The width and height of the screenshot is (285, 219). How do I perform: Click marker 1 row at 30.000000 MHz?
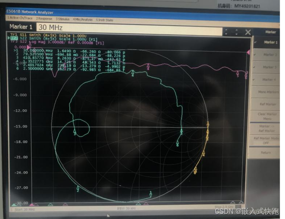(69, 51)
